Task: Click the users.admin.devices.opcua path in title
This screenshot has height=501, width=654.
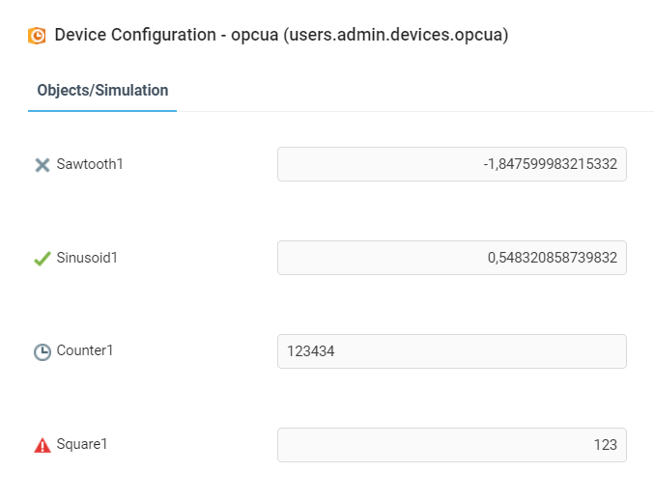Action: coord(396,36)
